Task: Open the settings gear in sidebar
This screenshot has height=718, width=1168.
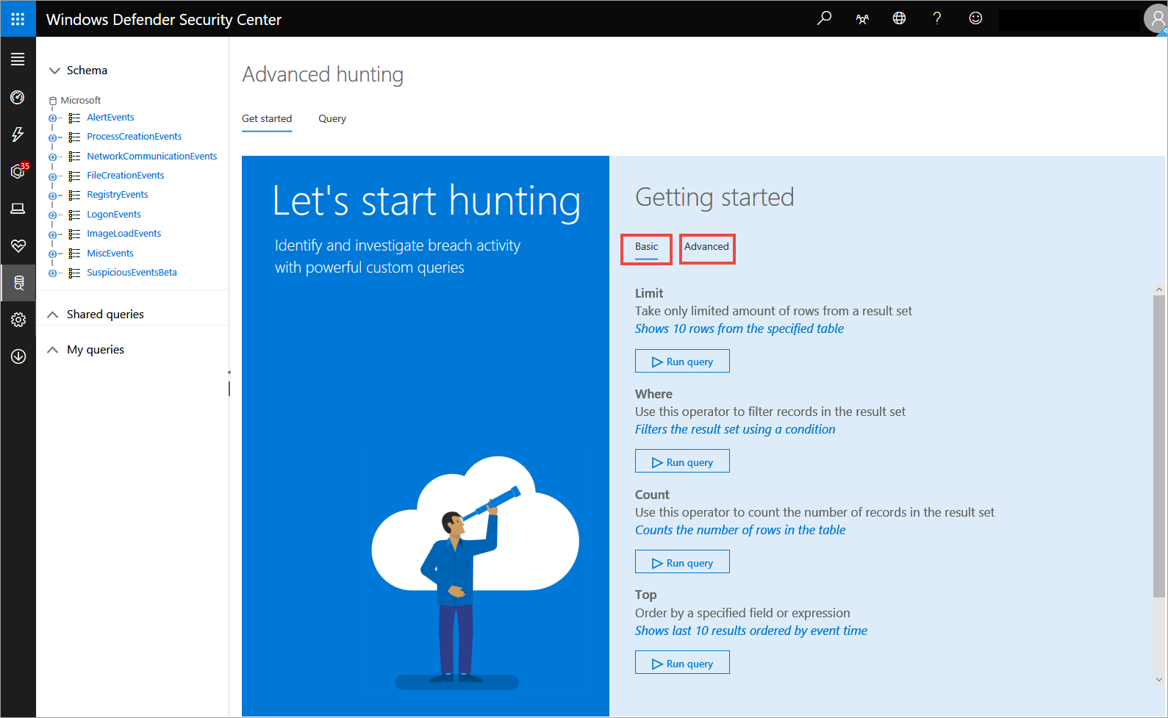Action: click(18, 320)
